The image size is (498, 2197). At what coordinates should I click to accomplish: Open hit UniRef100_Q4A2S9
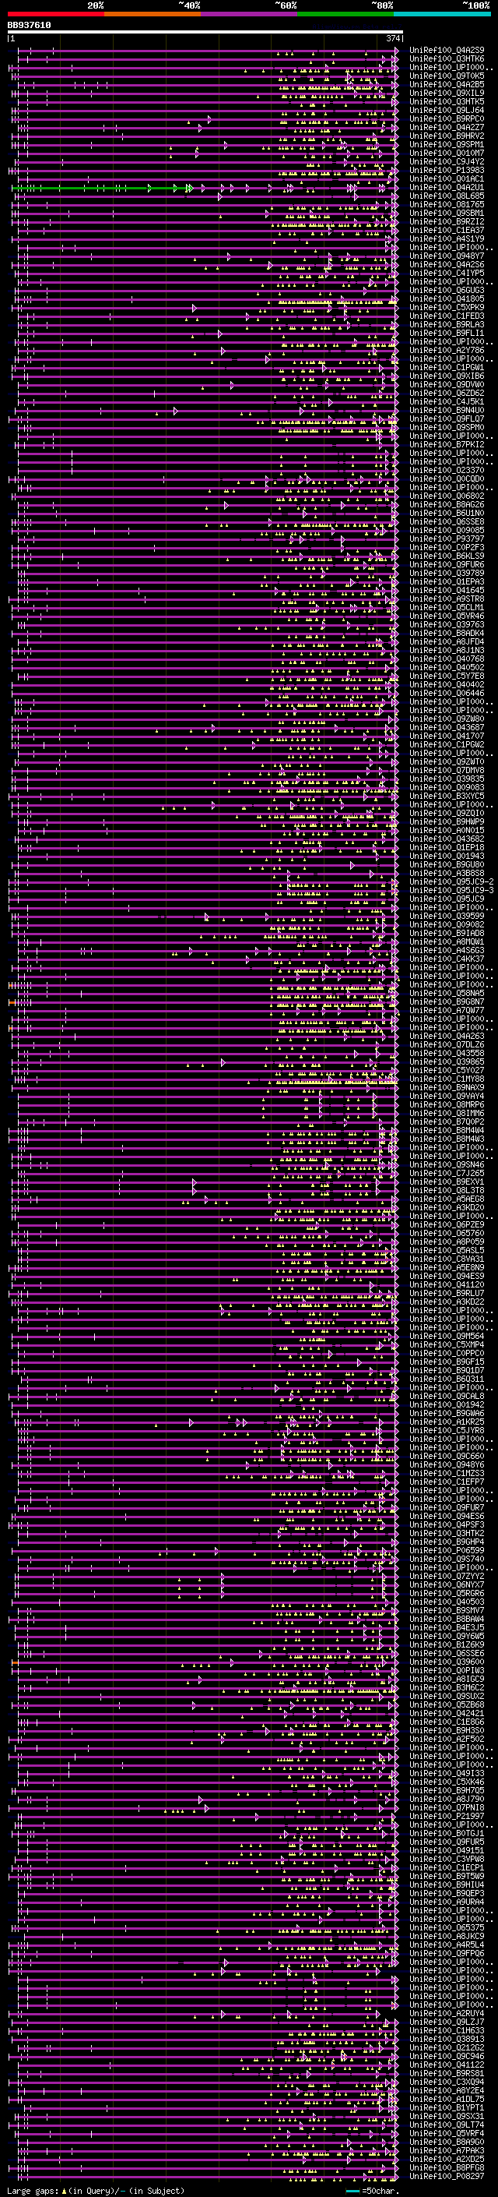(x=447, y=51)
